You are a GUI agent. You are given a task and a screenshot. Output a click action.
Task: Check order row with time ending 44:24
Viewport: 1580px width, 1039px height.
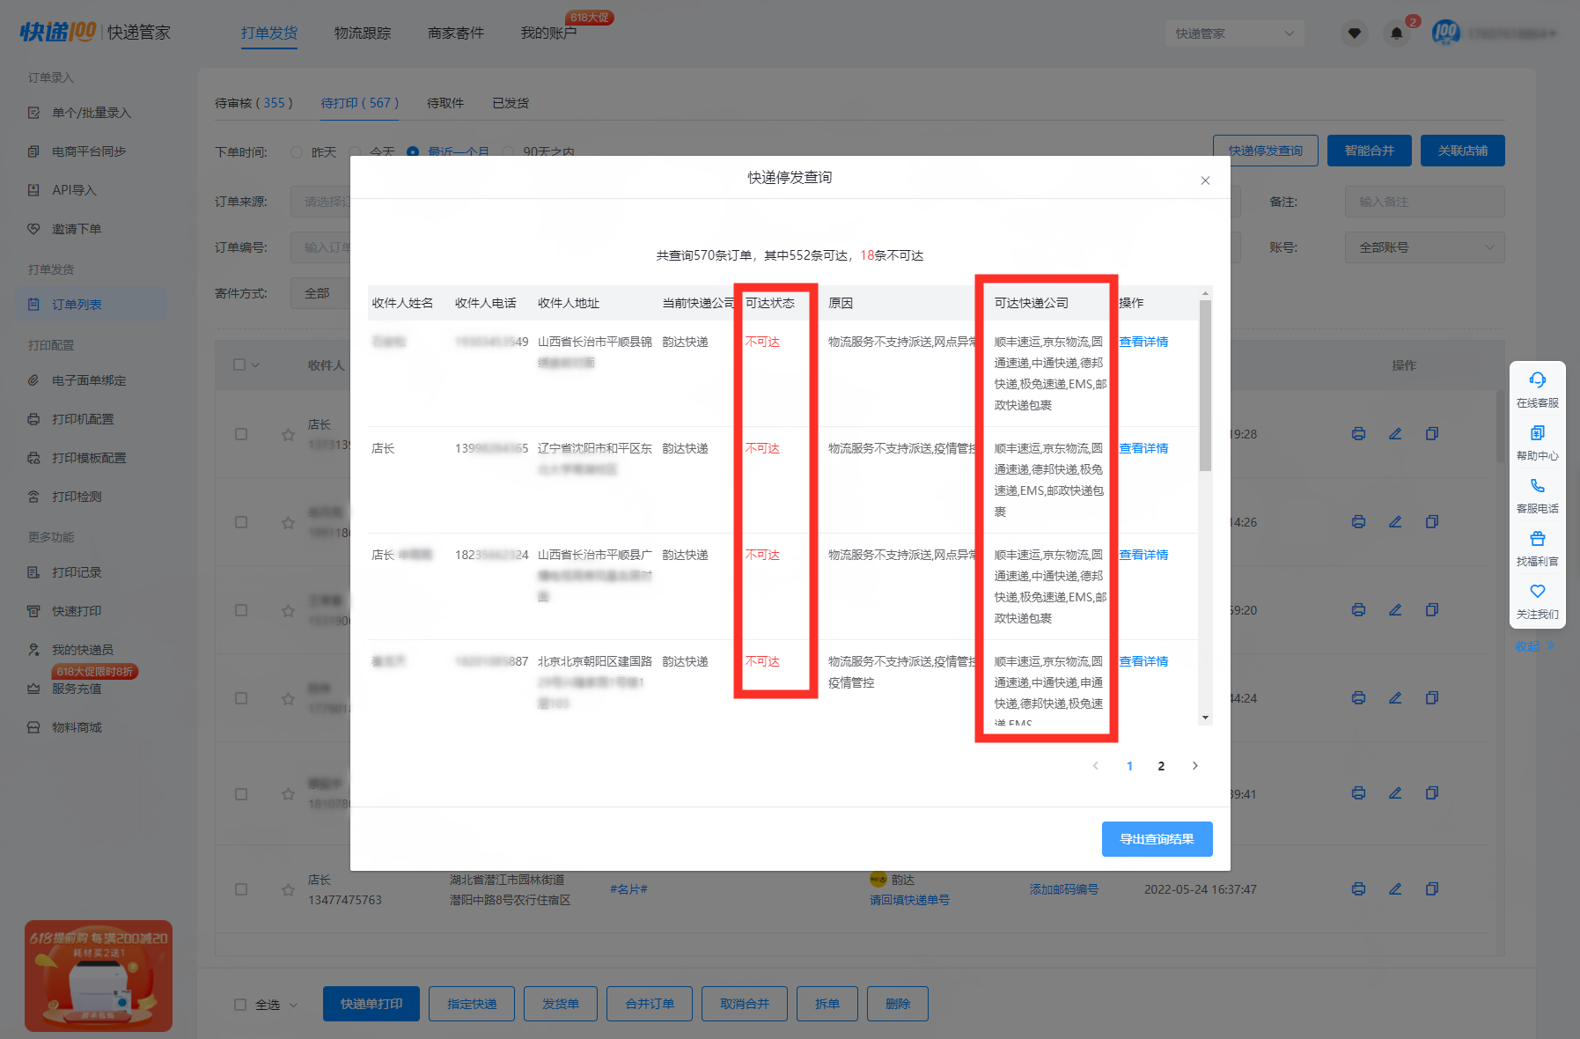click(241, 698)
